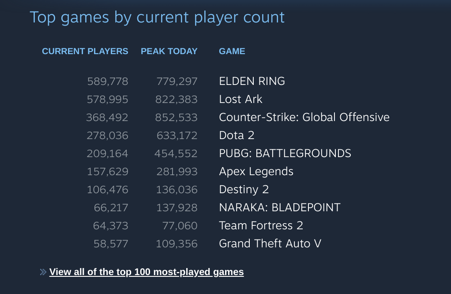
Task: Open the Apex Legends game page
Action: pyautogui.click(x=256, y=171)
